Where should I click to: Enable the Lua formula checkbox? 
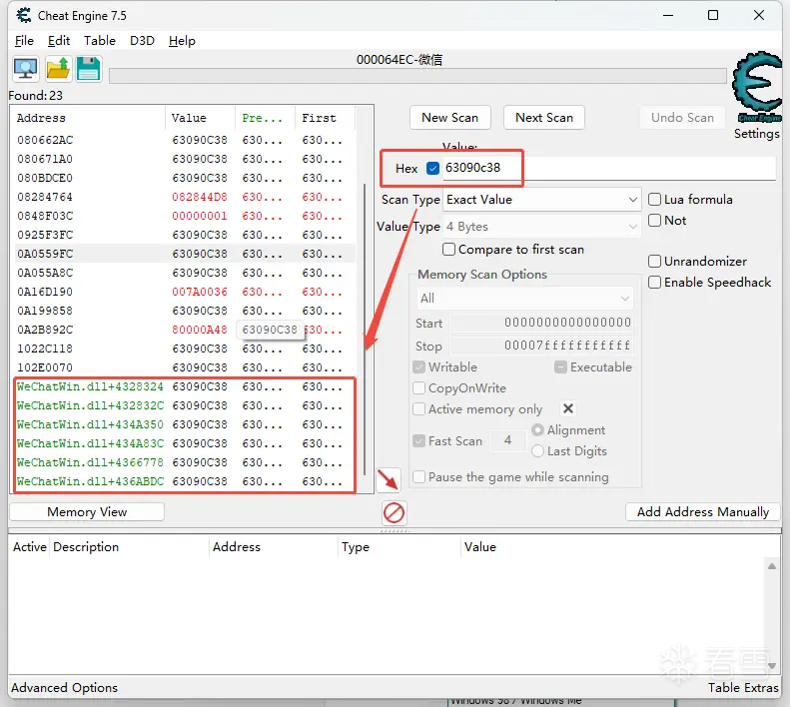tap(654, 200)
